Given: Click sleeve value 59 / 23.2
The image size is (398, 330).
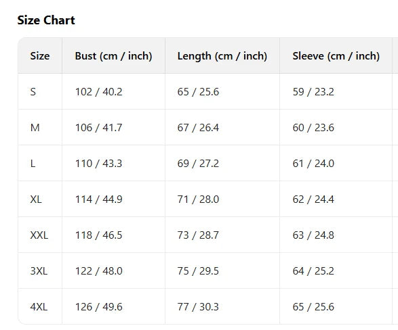Looking at the screenshot, I should tap(313, 92).
